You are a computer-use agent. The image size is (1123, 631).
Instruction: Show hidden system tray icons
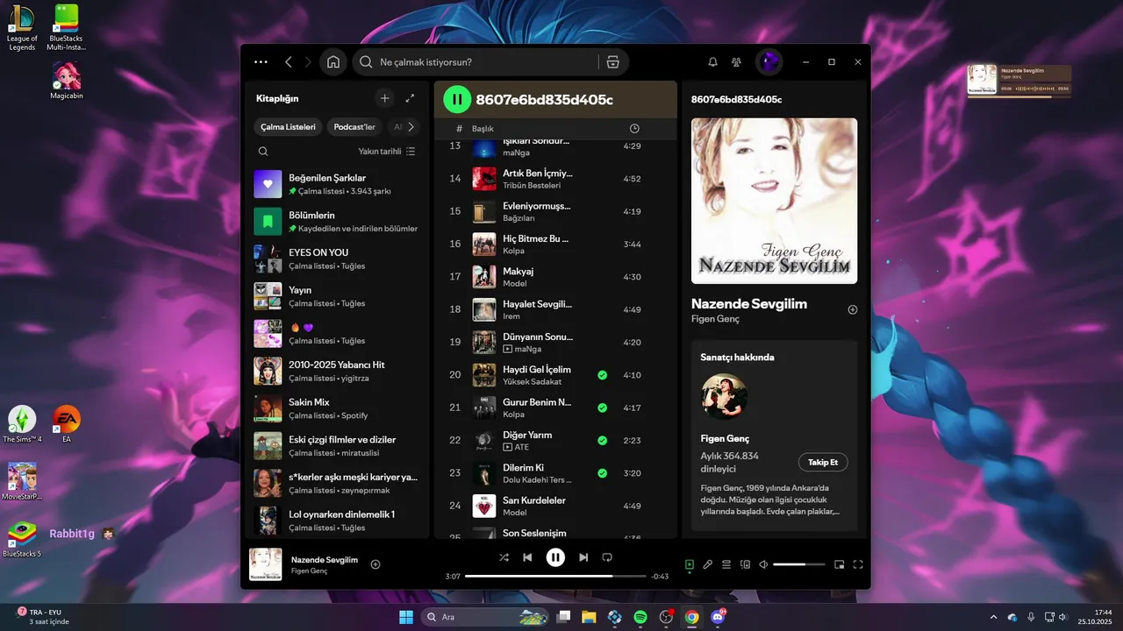(x=993, y=617)
